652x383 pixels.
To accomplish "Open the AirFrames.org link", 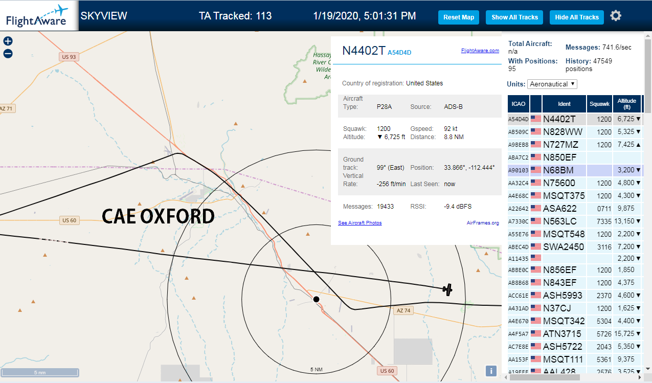I will click(x=483, y=223).
